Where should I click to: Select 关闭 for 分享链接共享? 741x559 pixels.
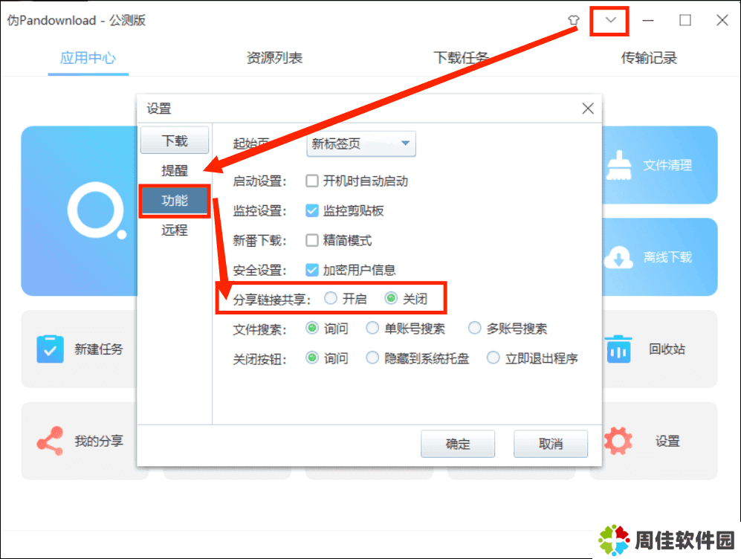coord(391,298)
